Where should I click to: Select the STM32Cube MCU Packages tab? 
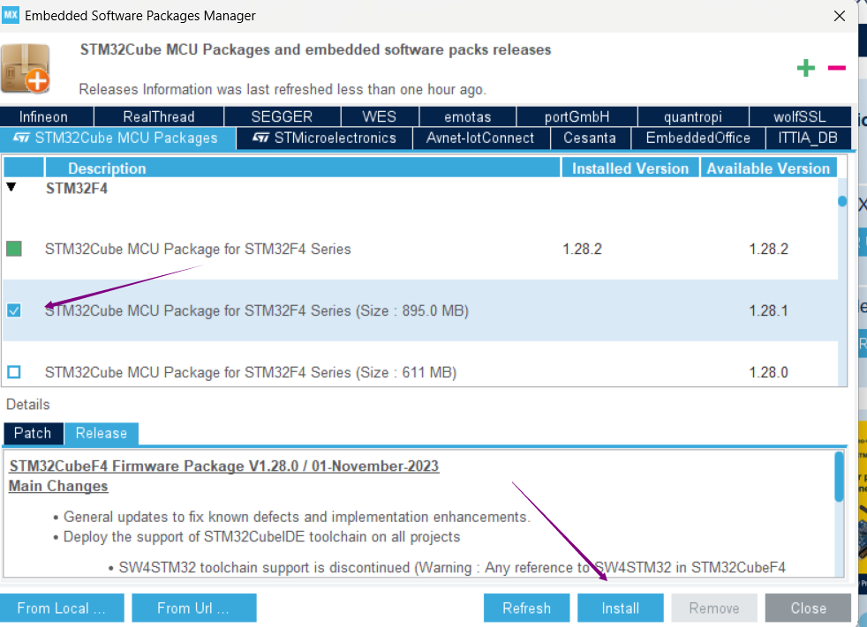(117, 138)
